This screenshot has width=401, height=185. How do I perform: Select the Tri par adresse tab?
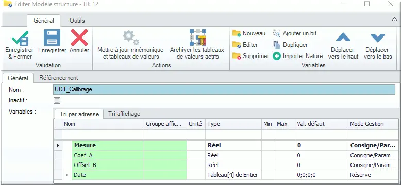pyautogui.click(x=79, y=114)
